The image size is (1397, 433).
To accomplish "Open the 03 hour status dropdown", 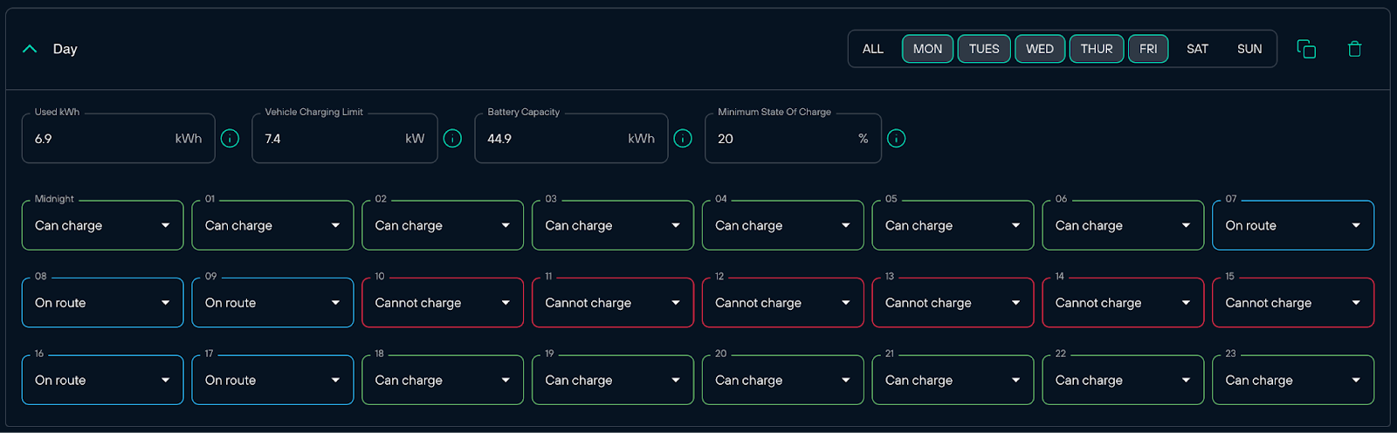I will coord(613,225).
